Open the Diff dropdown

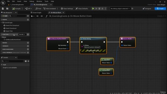28,9
